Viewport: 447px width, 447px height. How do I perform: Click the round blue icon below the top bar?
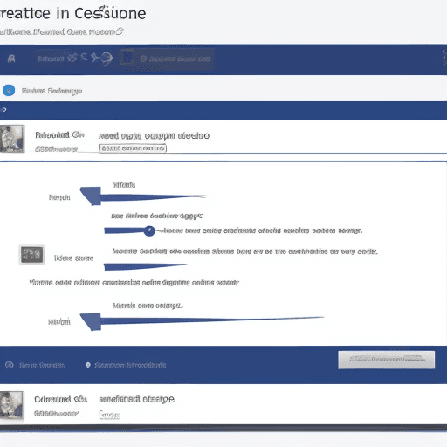[9, 90]
